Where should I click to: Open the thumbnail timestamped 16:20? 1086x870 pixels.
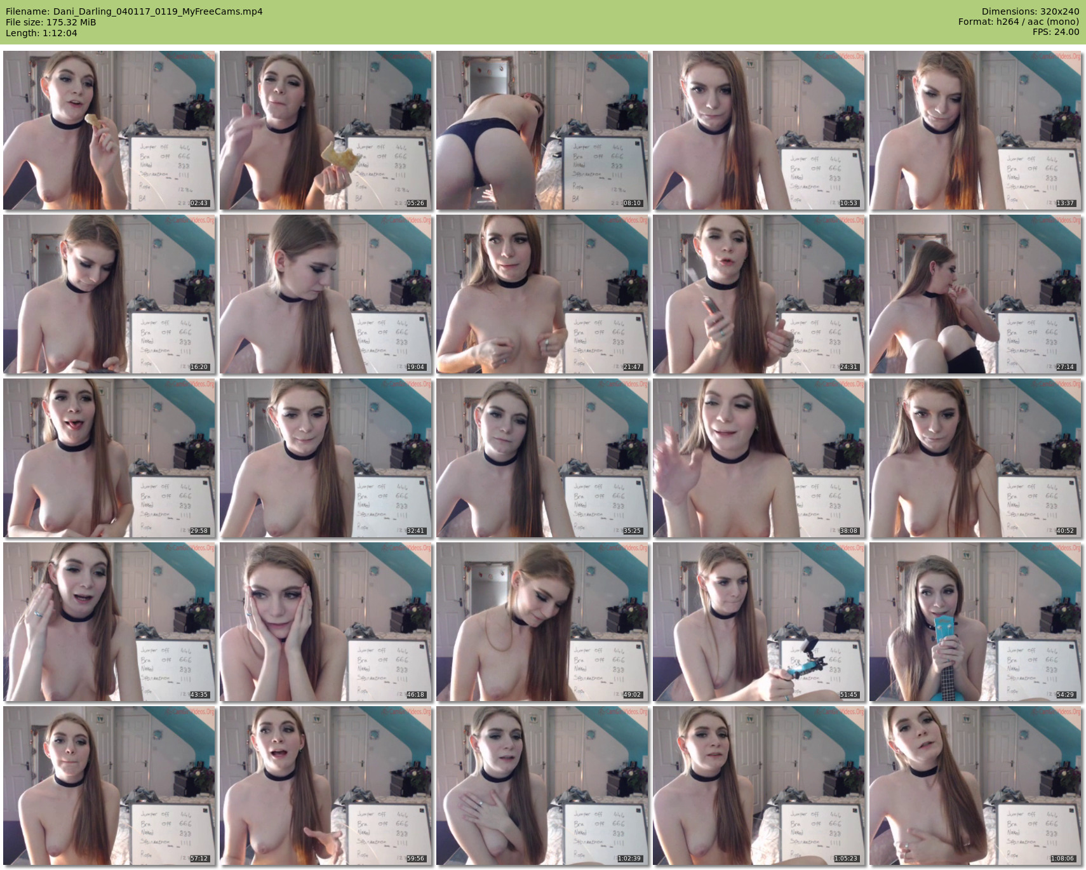pos(109,294)
